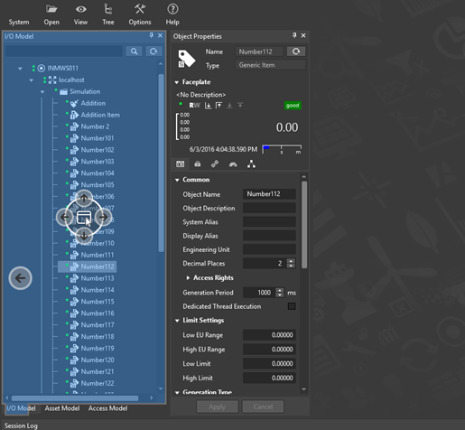The width and height of the screenshot is (465, 430).
Task: Select Number113 in the tree
Action: (98, 278)
